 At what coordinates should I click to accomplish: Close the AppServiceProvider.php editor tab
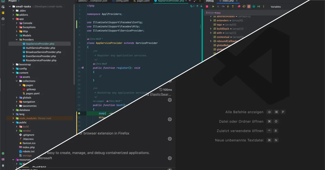click(186, 1)
